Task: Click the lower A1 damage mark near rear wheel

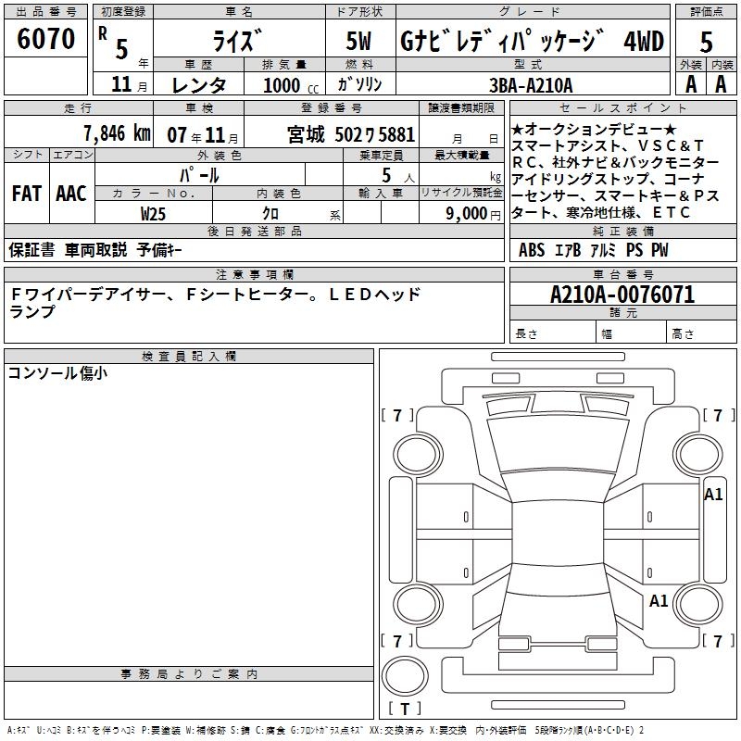Action: point(659,600)
